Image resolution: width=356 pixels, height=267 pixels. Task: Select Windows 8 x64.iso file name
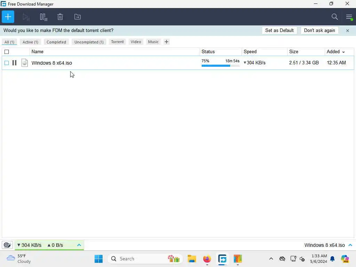pyautogui.click(x=52, y=63)
